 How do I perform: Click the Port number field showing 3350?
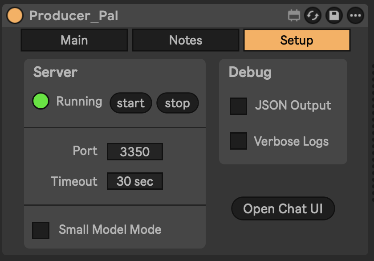(134, 151)
